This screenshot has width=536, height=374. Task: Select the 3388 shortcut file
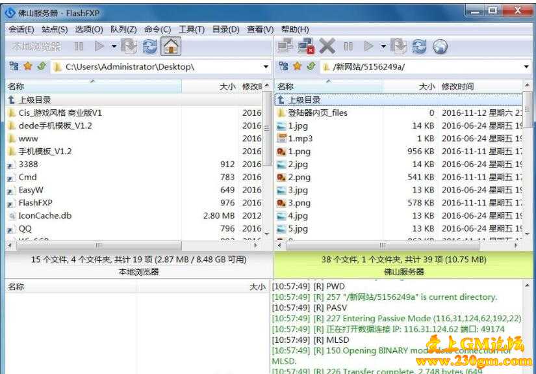(x=134, y=165)
